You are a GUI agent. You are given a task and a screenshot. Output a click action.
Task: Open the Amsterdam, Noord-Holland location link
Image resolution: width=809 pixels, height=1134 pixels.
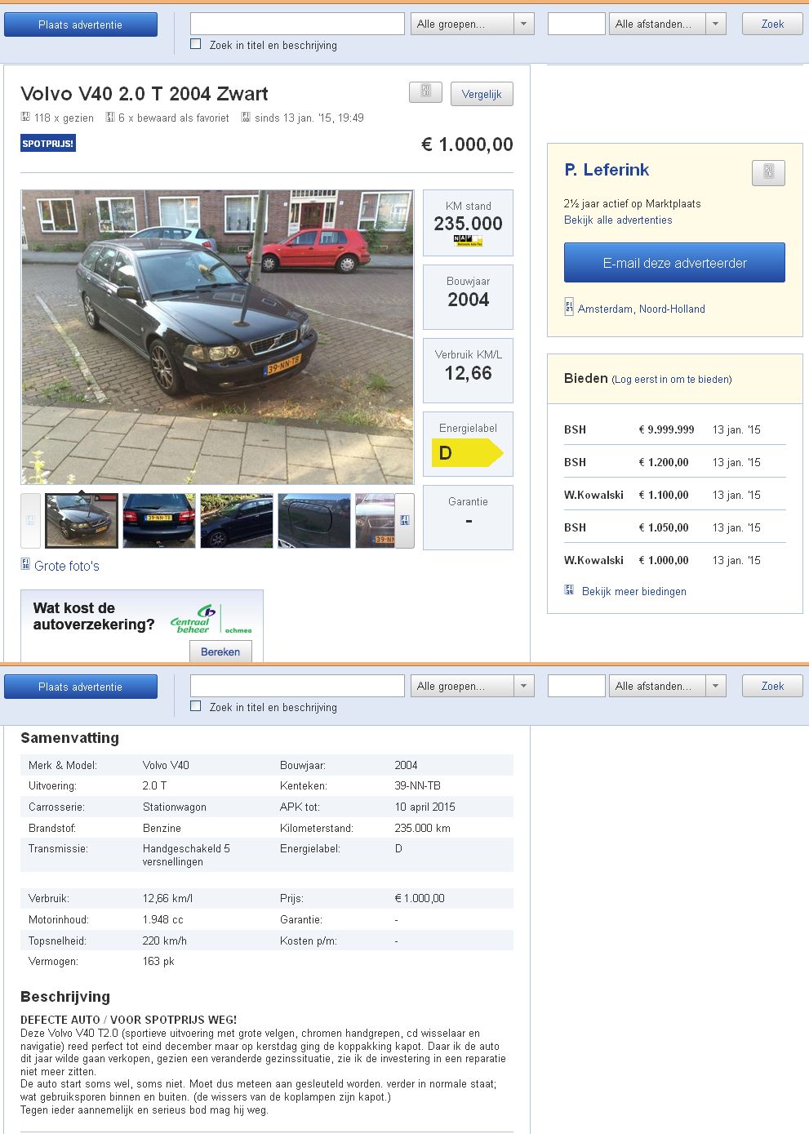(x=642, y=309)
